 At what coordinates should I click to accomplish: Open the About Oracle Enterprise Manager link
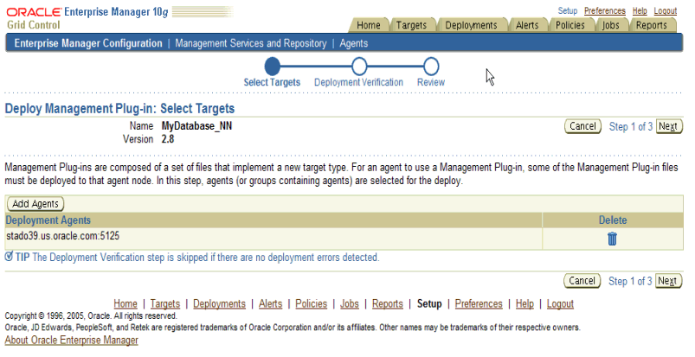pos(71,341)
